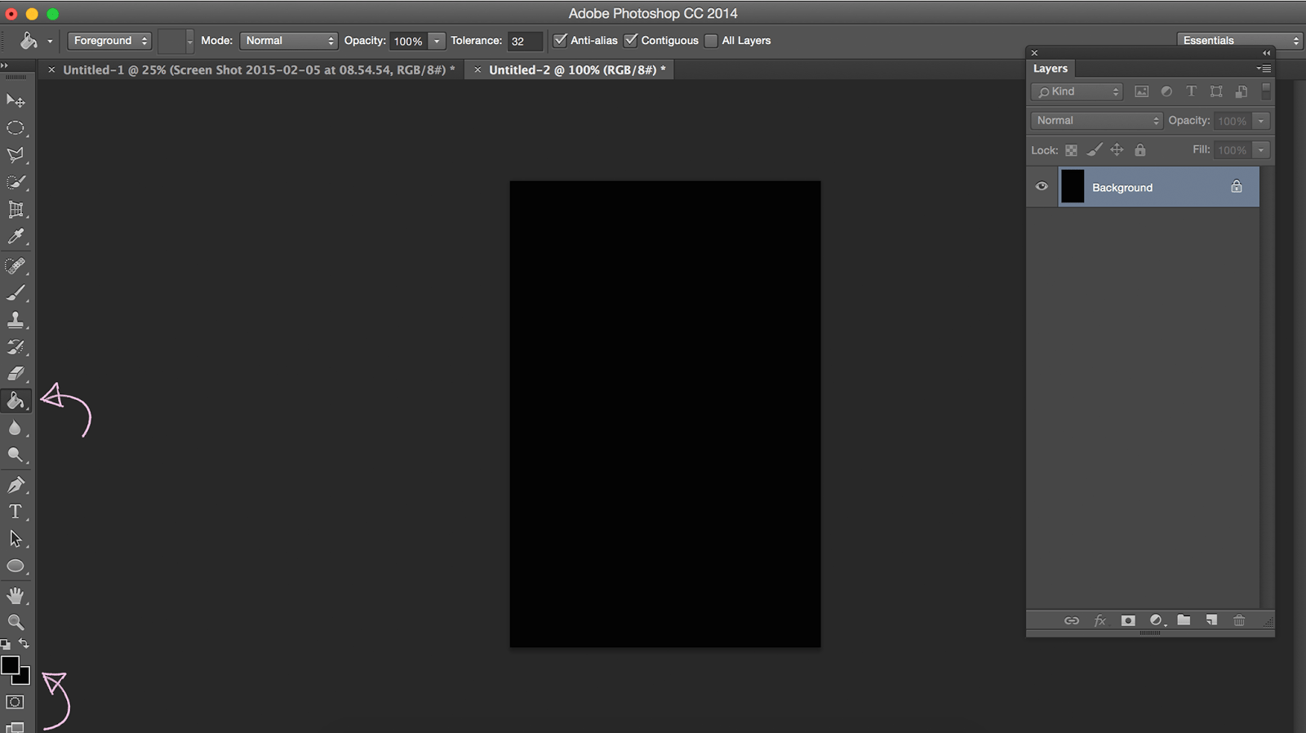The image size is (1306, 733).
Task: Swap foreground and background colors
Action: coord(24,644)
